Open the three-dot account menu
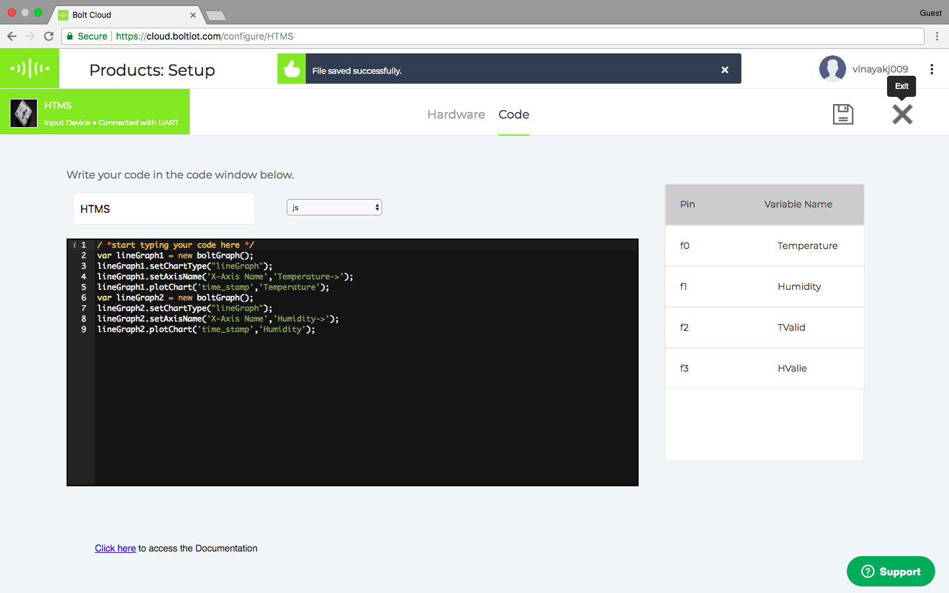The width and height of the screenshot is (949, 593). tap(931, 69)
